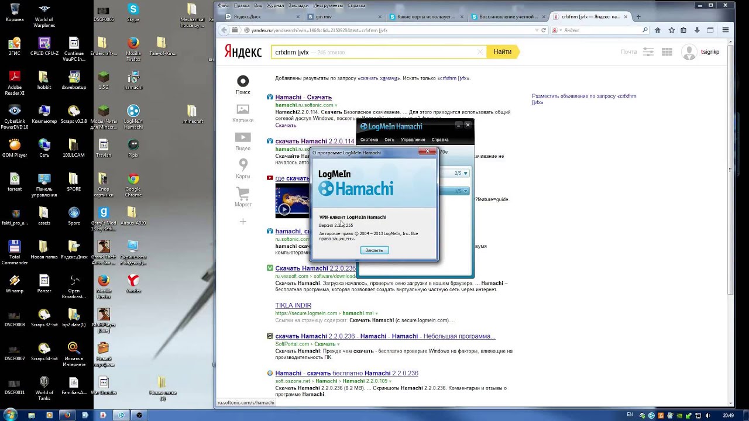
Task: Open the Компьютер desktop icon
Action: (44, 114)
